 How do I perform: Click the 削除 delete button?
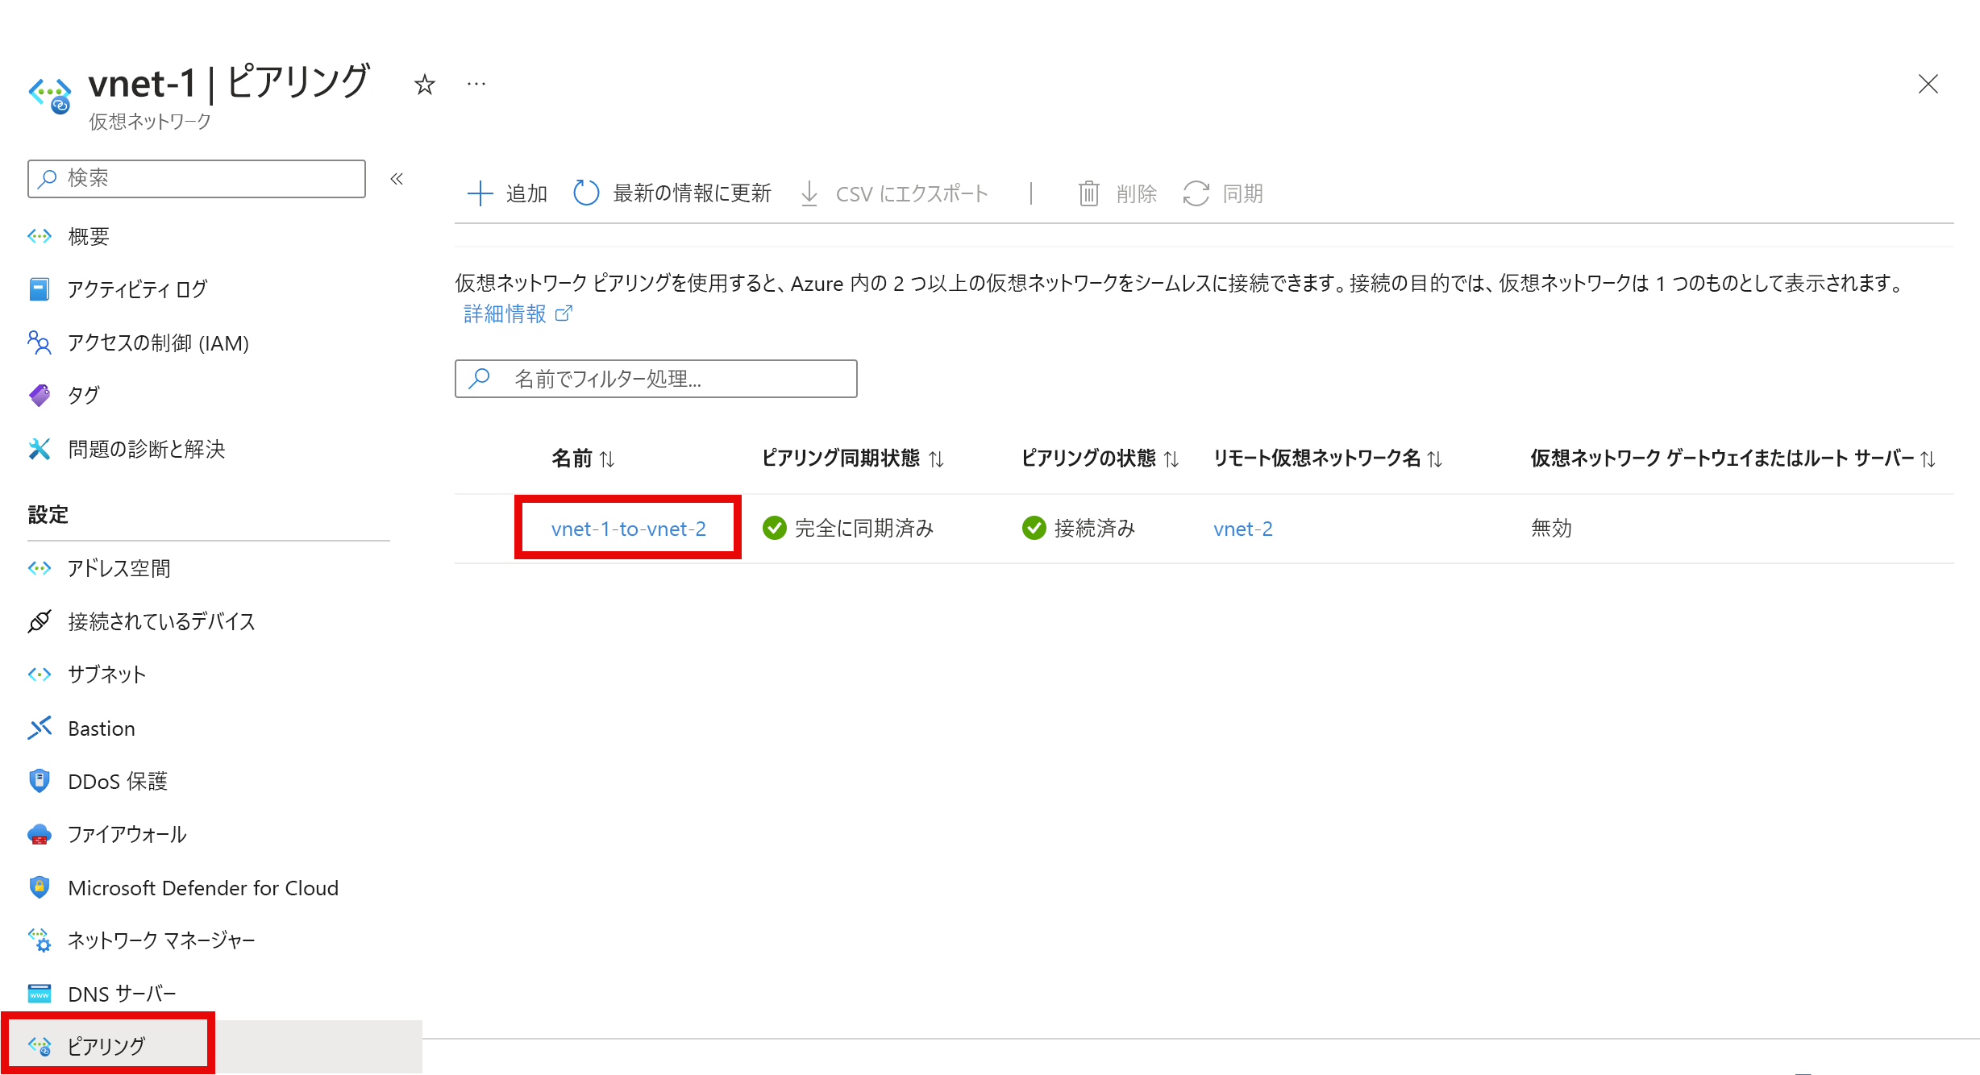click(1117, 193)
